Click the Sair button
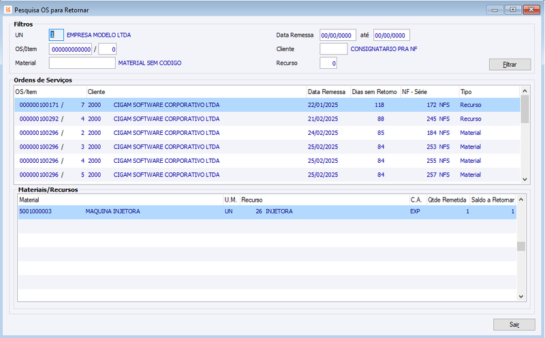This screenshot has height=338, width=545. tap(514, 324)
